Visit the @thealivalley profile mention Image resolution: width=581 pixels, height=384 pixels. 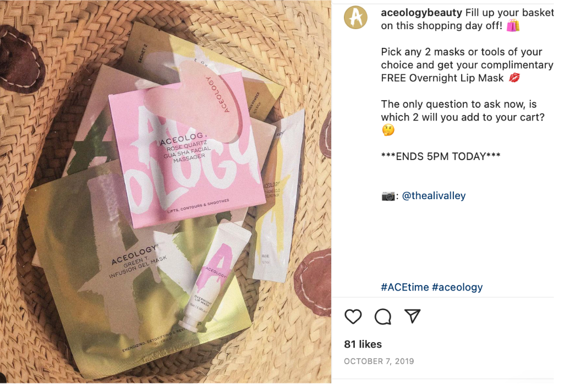(434, 196)
